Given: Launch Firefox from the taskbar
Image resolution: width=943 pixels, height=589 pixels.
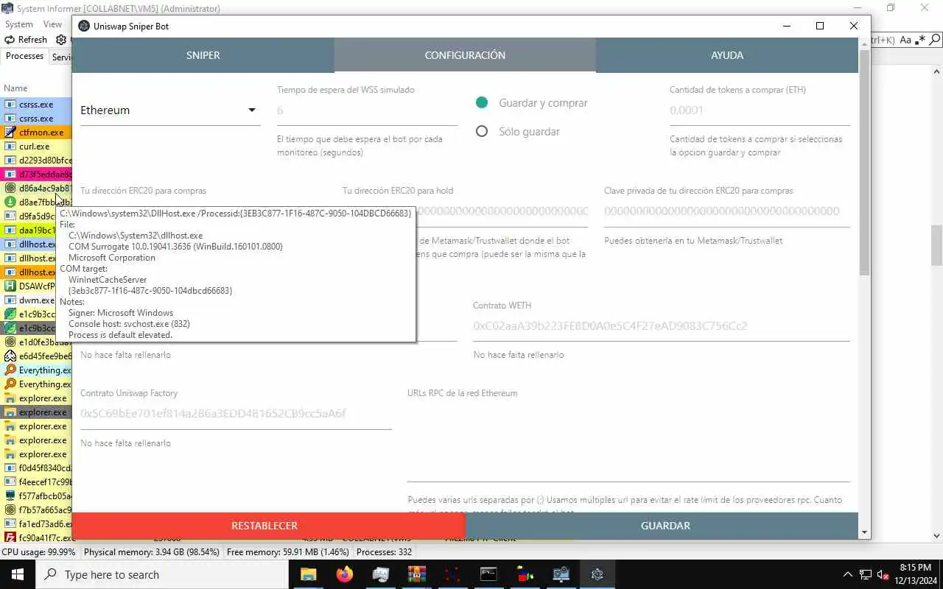Looking at the screenshot, I should [344, 574].
